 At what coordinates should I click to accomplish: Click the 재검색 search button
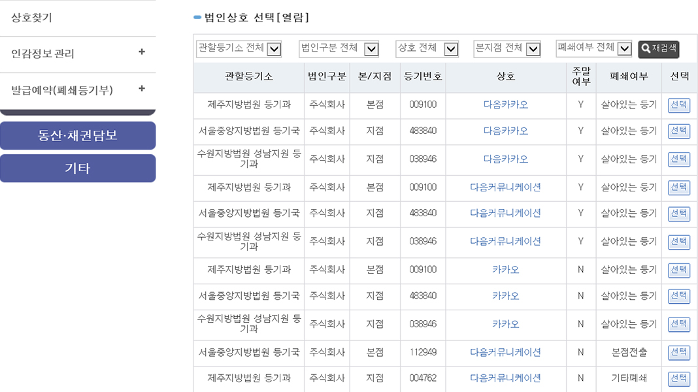659,48
